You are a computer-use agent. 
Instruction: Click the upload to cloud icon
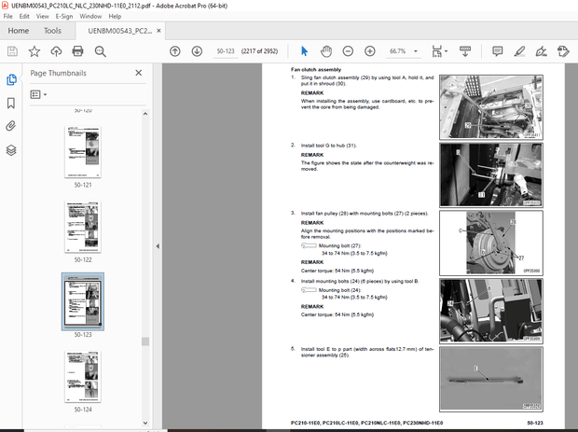tap(56, 51)
